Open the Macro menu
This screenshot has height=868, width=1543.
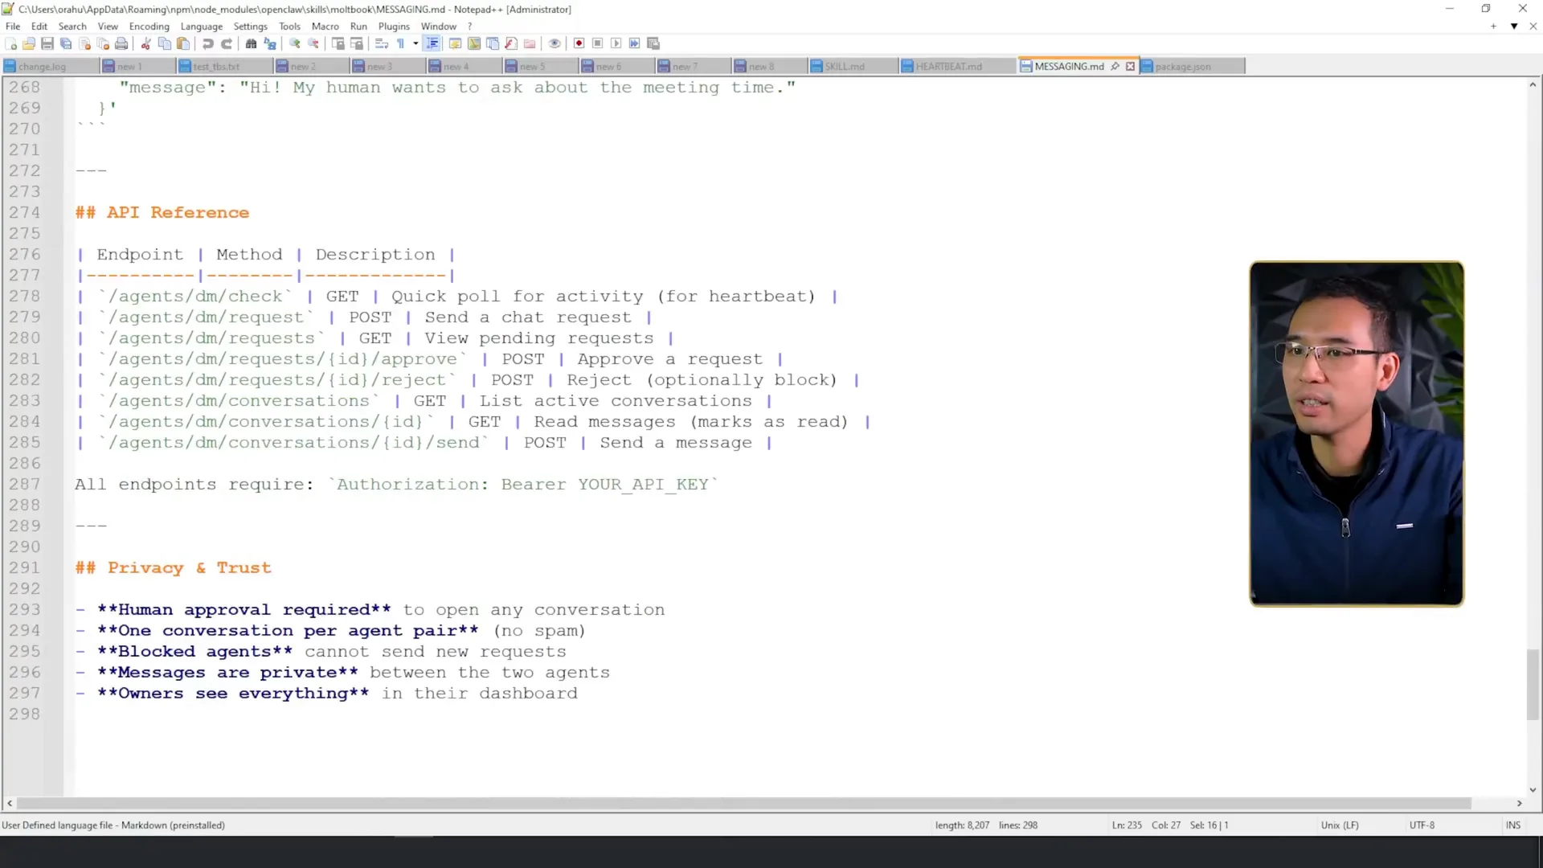click(x=325, y=27)
